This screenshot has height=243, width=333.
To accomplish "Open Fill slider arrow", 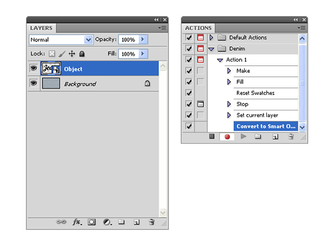I will point(143,54).
